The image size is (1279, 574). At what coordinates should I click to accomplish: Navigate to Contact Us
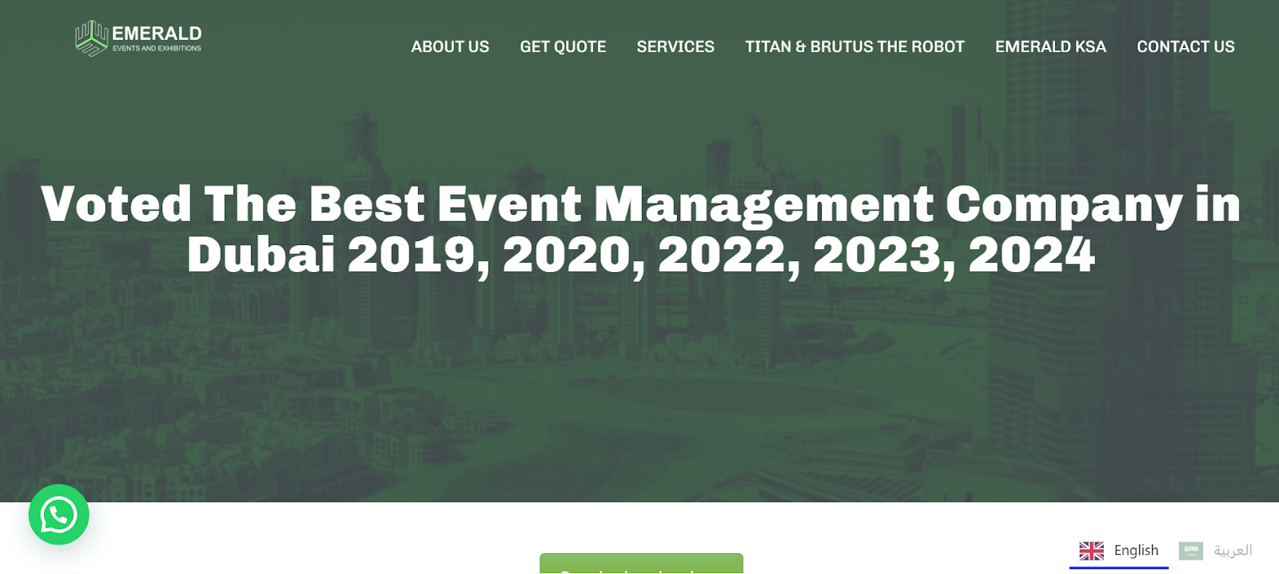coord(1185,47)
